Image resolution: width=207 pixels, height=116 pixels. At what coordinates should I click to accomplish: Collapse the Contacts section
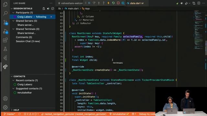click(x=12, y=76)
